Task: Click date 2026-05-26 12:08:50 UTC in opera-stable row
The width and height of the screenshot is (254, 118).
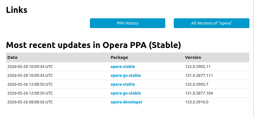Action: pyautogui.click(x=30, y=84)
